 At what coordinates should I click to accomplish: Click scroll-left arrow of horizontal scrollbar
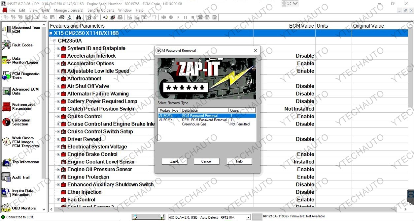[x=51, y=209]
